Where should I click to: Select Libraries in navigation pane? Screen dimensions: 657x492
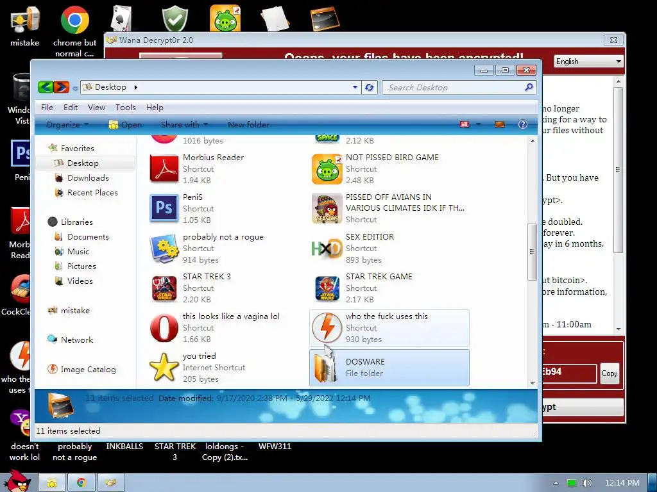point(76,222)
